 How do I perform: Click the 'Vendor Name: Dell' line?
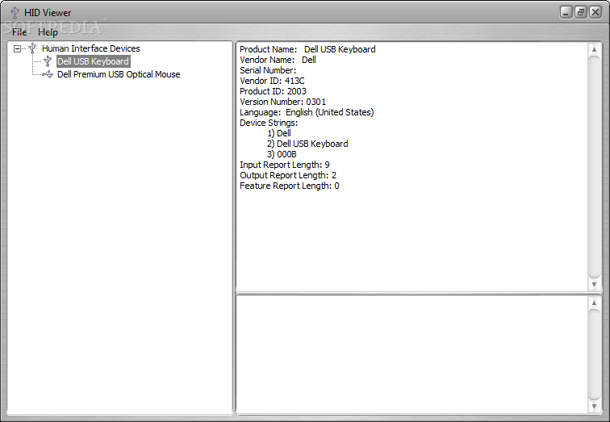click(x=278, y=60)
